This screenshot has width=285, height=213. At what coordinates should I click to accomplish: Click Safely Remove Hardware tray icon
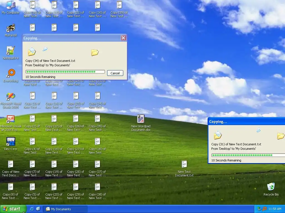(259, 209)
